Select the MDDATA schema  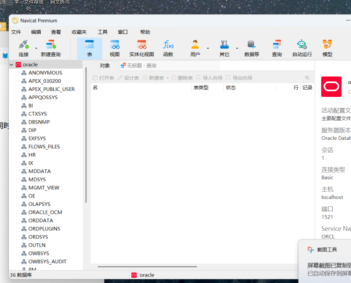coord(40,171)
